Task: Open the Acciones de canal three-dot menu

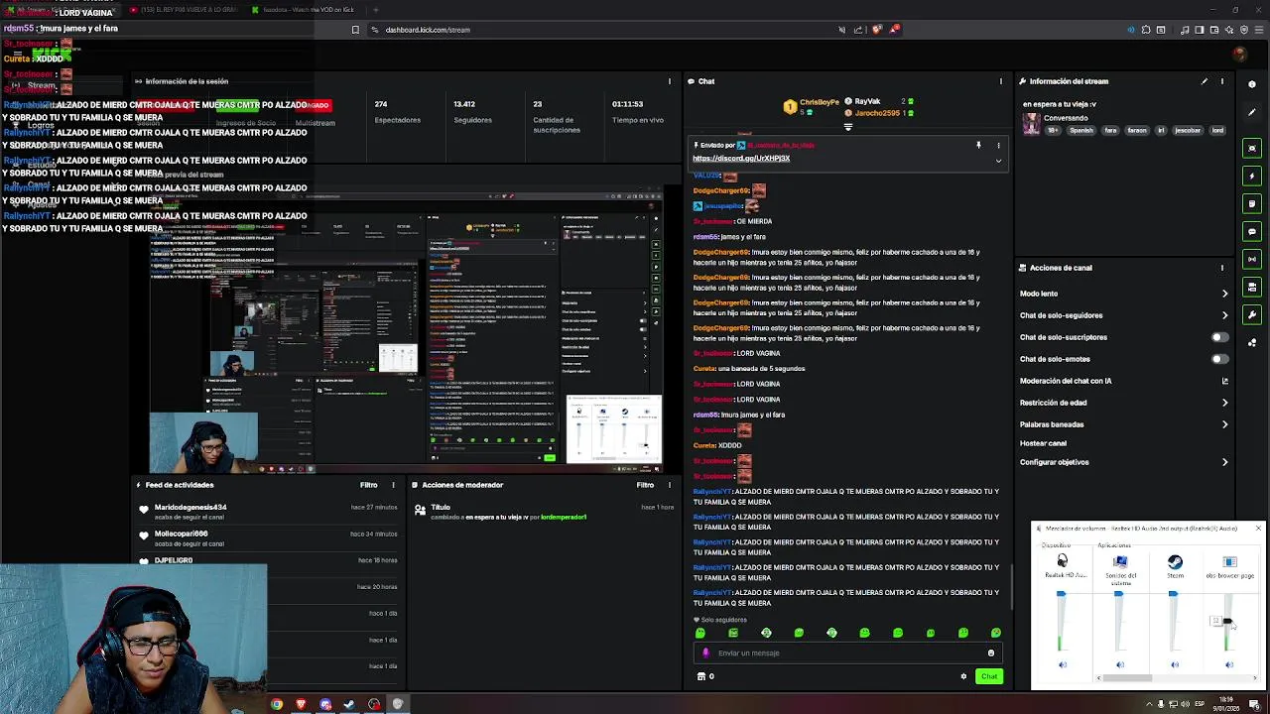Action: point(1222,268)
